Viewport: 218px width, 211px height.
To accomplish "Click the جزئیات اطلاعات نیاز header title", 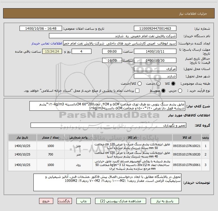I will tap(193, 14).
